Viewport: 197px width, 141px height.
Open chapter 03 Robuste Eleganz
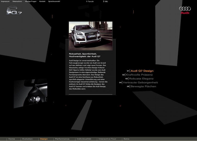pyautogui.click(x=141, y=79)
